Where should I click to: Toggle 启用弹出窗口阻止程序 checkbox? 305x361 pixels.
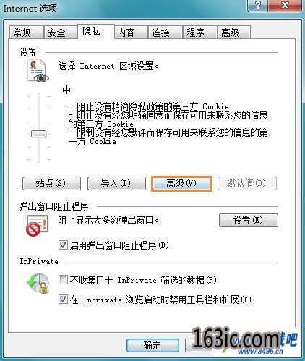63,245
